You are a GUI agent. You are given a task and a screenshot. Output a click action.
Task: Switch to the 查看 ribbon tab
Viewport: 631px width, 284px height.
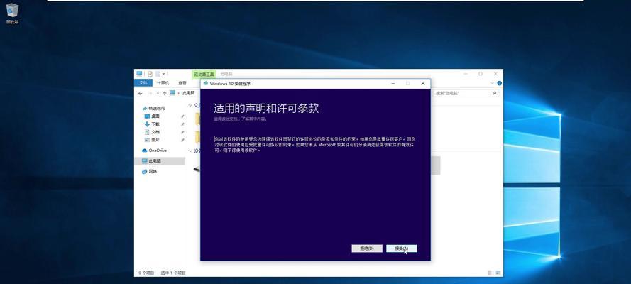(x=182, y=83)
